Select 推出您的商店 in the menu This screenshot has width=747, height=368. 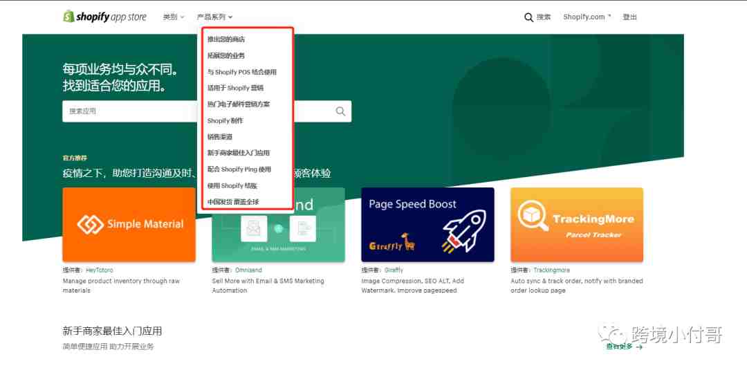pyautogui.click(x=226, y=39)
